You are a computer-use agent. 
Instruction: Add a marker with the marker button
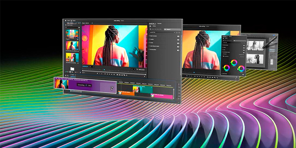point(97,74)
